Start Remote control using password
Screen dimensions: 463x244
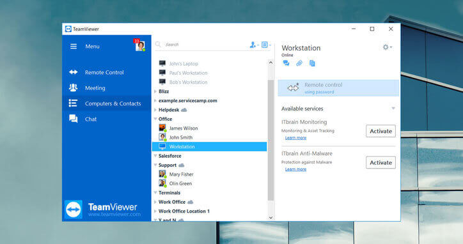click(338, 88)
